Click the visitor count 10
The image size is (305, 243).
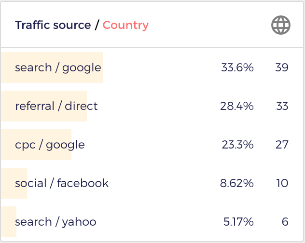[282, 183]
